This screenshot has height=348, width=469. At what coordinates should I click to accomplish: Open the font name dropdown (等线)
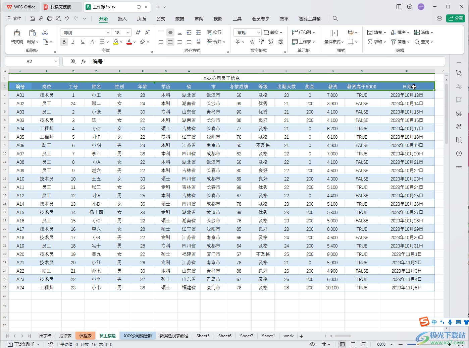click(x=108, y=32)
